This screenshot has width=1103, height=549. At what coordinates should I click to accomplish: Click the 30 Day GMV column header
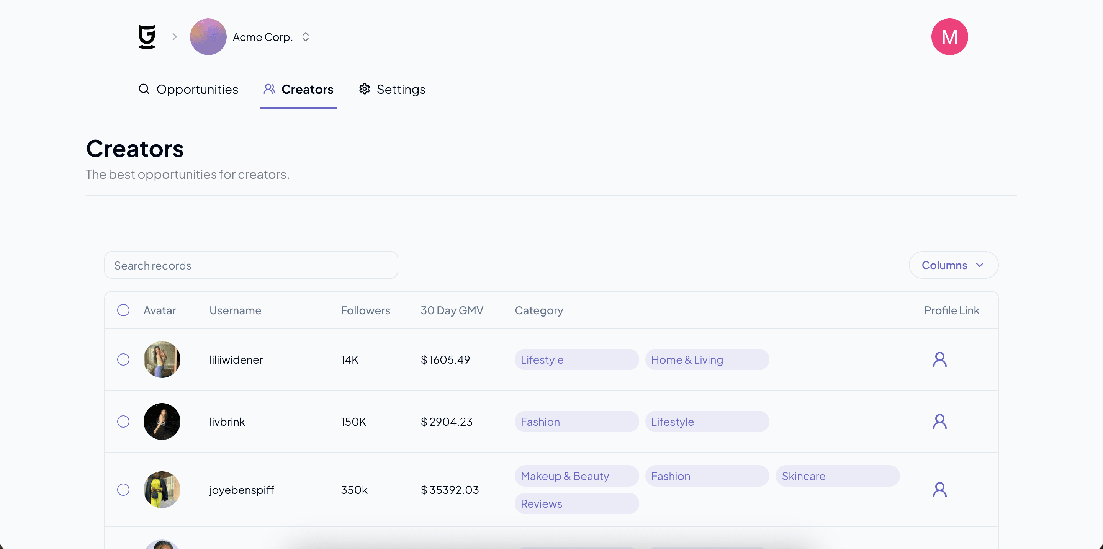coord(452,310)
